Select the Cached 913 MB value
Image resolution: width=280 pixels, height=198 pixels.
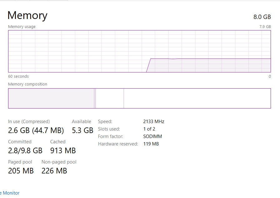(x=63, y=150)
